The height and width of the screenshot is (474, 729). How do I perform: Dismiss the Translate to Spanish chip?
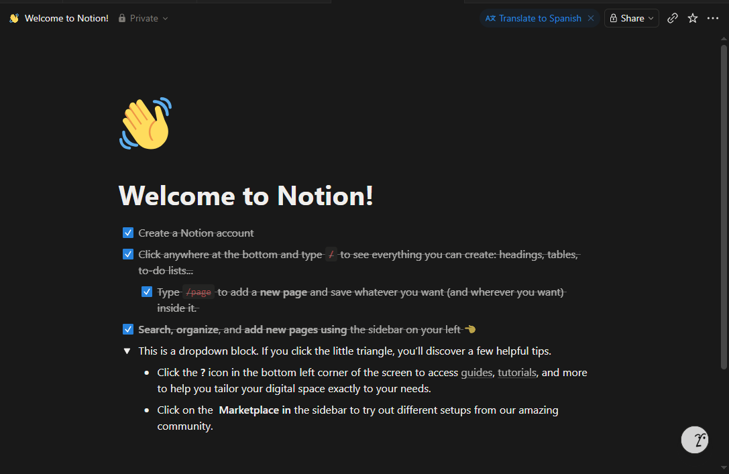(590, 18)
